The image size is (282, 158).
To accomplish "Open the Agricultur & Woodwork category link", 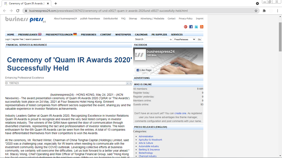I will tap(150, 140).
